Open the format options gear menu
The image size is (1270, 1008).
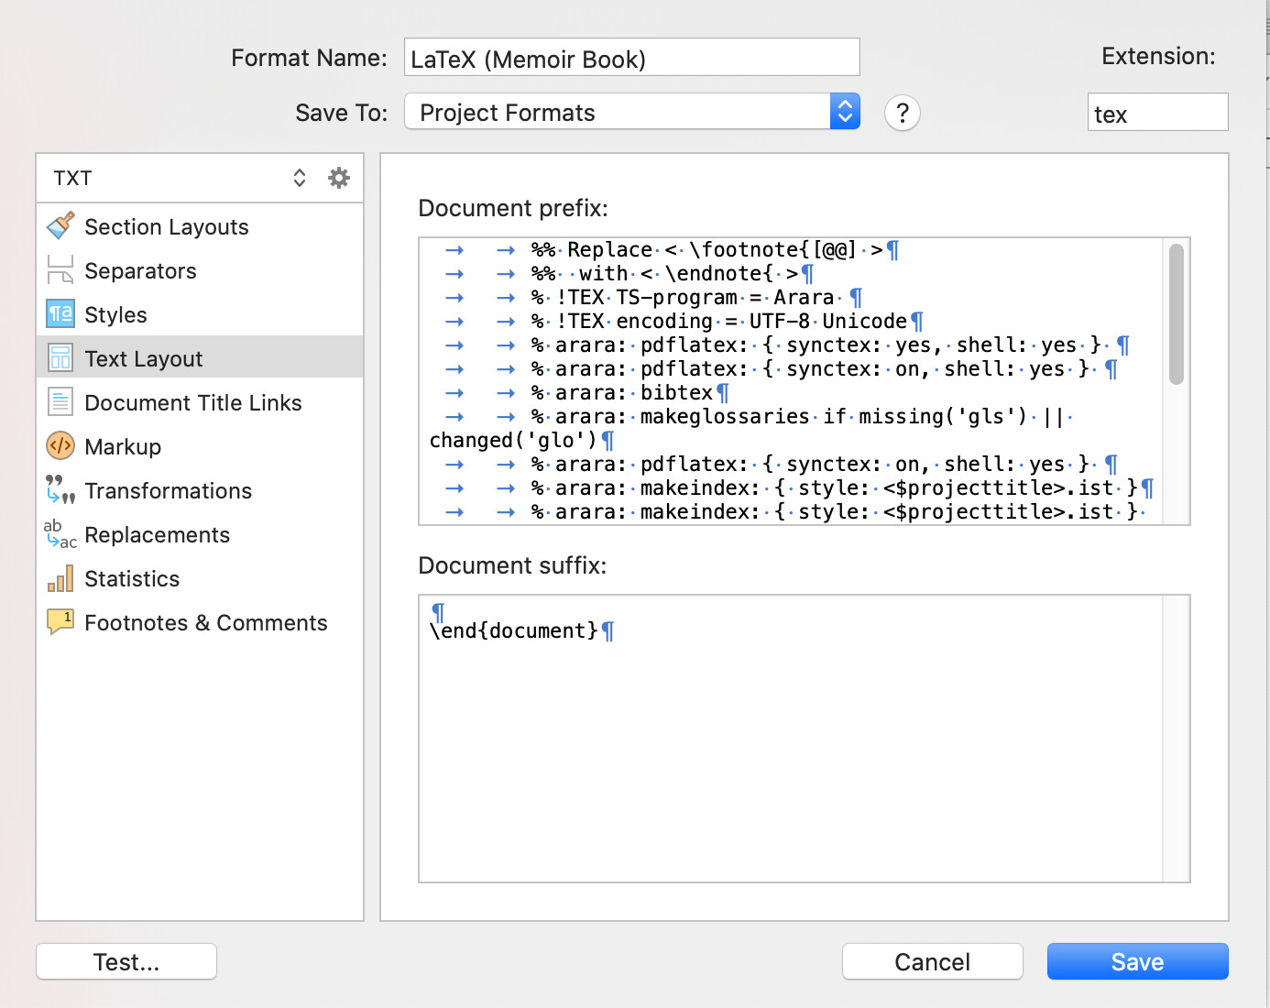click(x=339, y=177)
